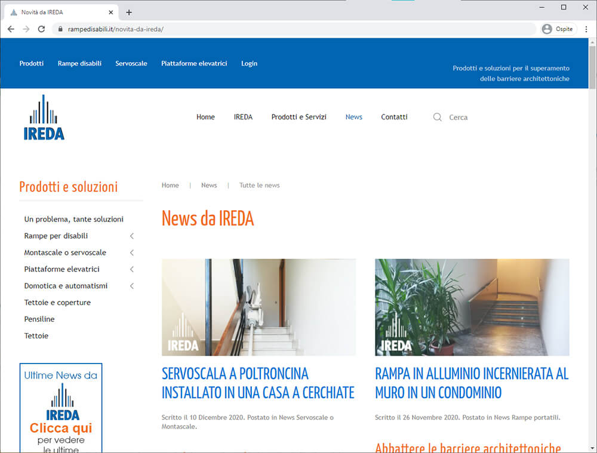Go to Home in the main navigation
Image resolution: width=597 pixels, height=453 pixels.
[x=205, y=117]
